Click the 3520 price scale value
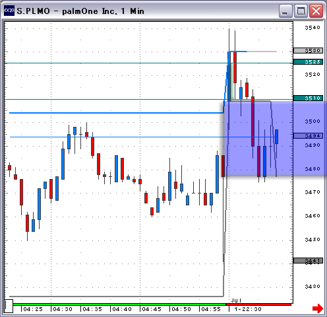 (x=312, y=75)
